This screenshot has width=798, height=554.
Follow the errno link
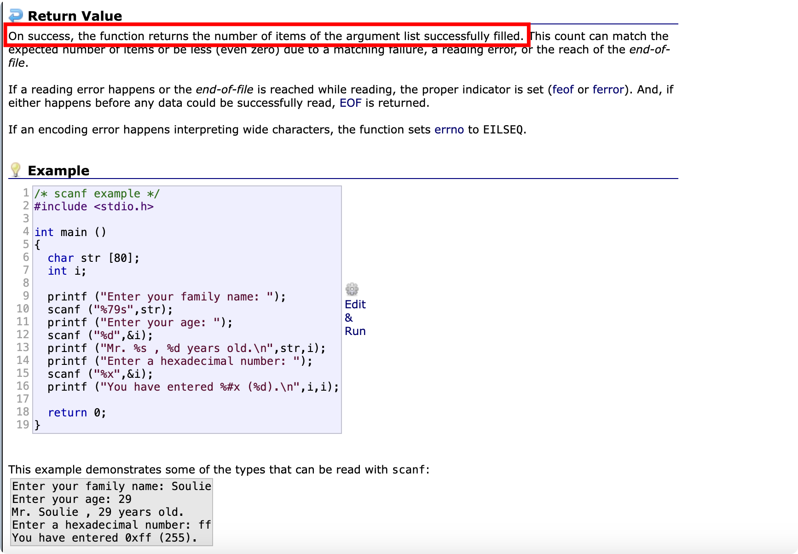click(x=449, y=129)
